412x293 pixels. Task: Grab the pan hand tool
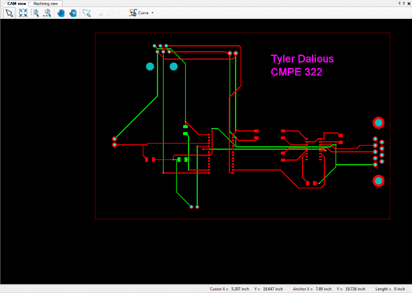[60, 12]
